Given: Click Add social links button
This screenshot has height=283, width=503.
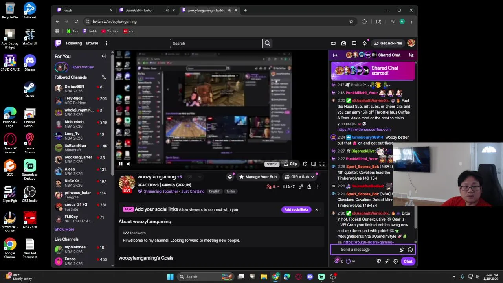Looking at the screenshot, I should coord(296,209).
